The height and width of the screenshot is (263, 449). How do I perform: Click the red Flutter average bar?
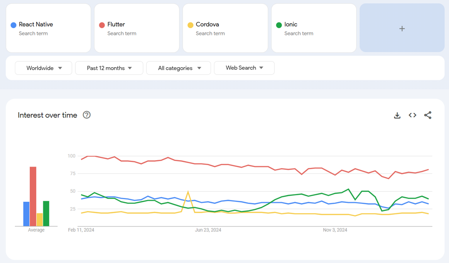pos(33,196)
